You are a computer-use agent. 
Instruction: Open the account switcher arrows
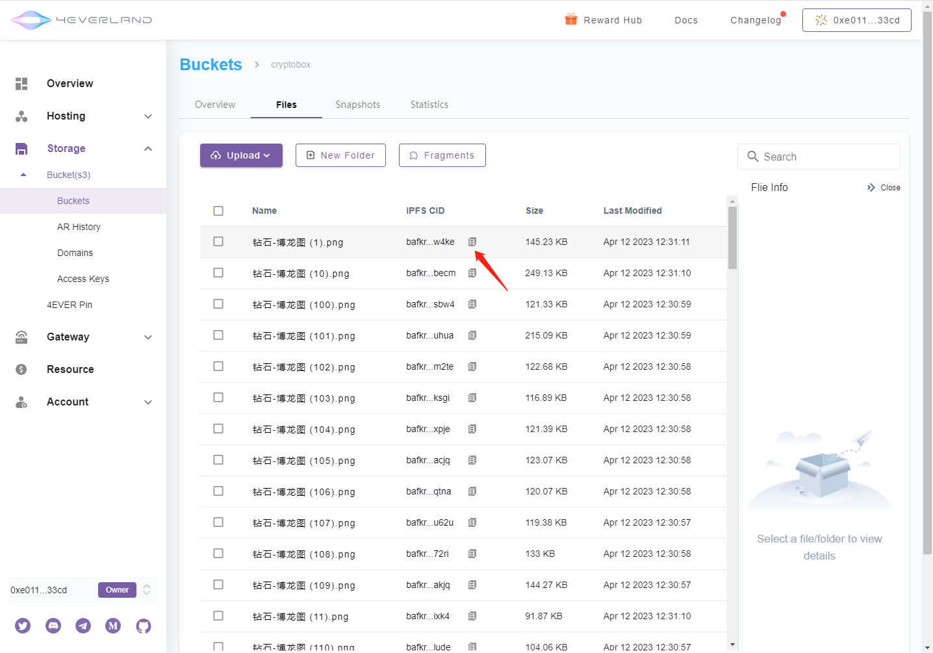click(x=147, y=590)
